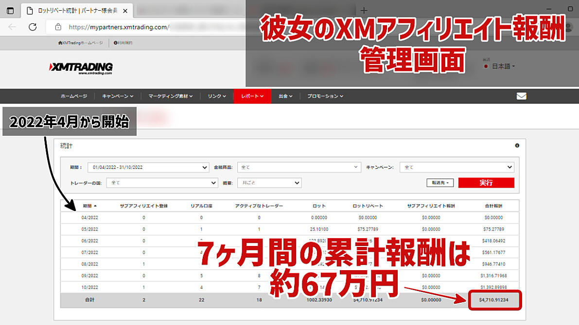Select the 06/2022 row period cell
579x325 pixels.
pos(90,241)
